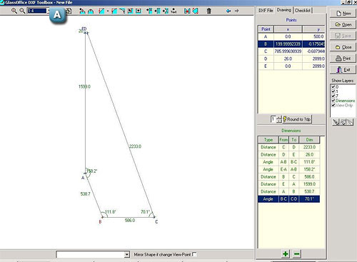This screenshot has height=262, width=357.
Task: Open the dropdown arrow next to the corner cut tool
Action: click(108, 11)
